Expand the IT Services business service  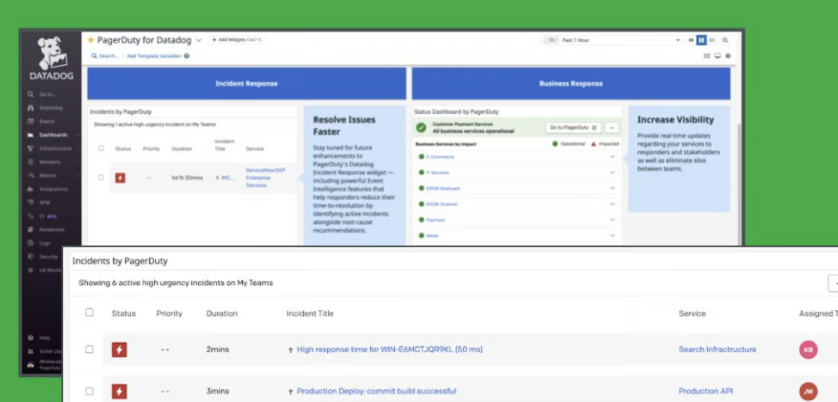coord(612,172)
